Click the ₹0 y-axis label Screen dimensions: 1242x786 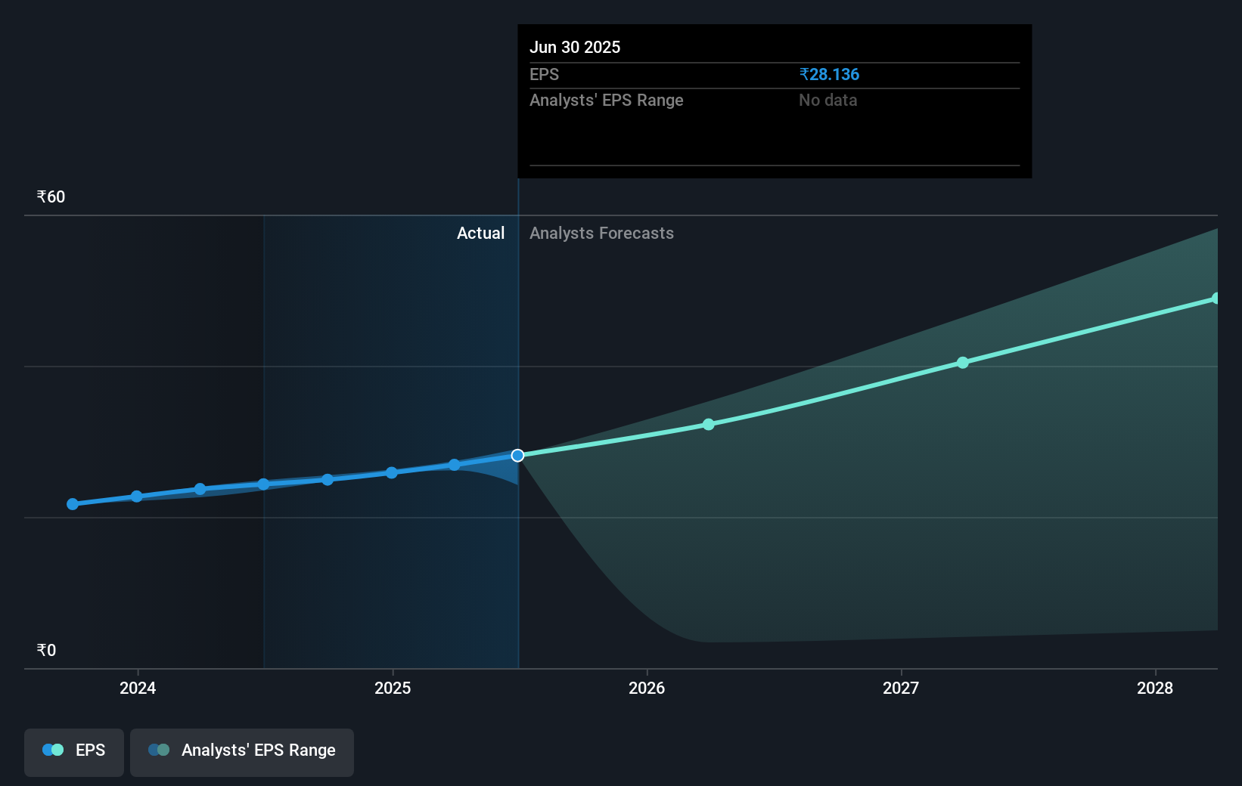point(46,650)
